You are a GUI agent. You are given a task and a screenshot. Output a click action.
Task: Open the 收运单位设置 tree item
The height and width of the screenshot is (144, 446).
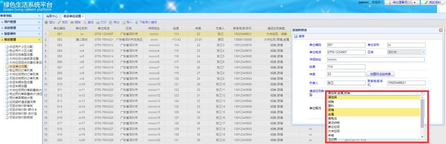click(x=18, y=66)
